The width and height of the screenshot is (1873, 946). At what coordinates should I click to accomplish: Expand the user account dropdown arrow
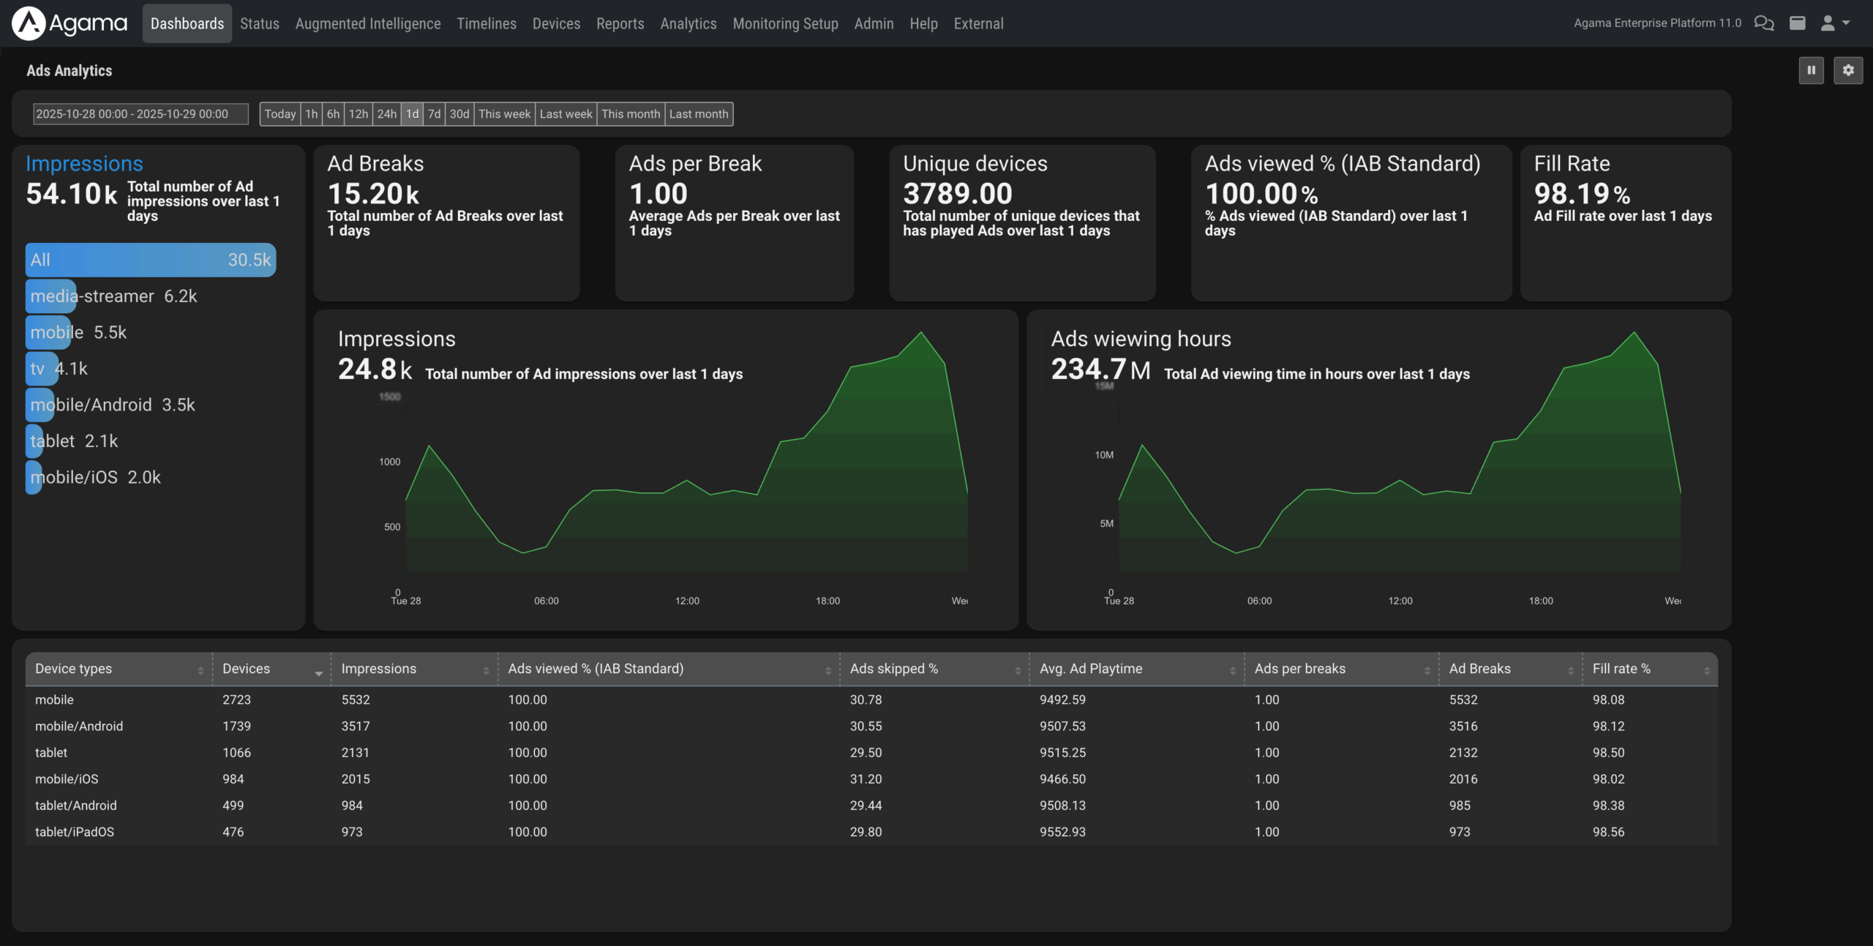1847,23
